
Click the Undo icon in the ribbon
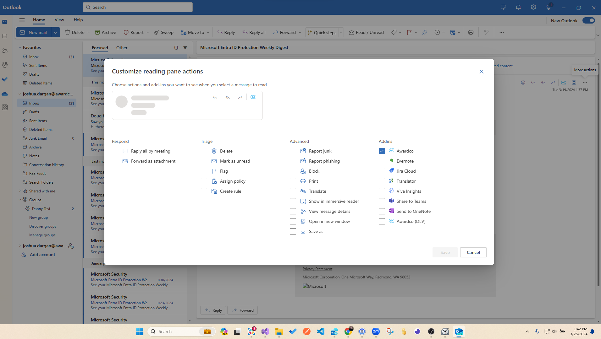point(486,32)
